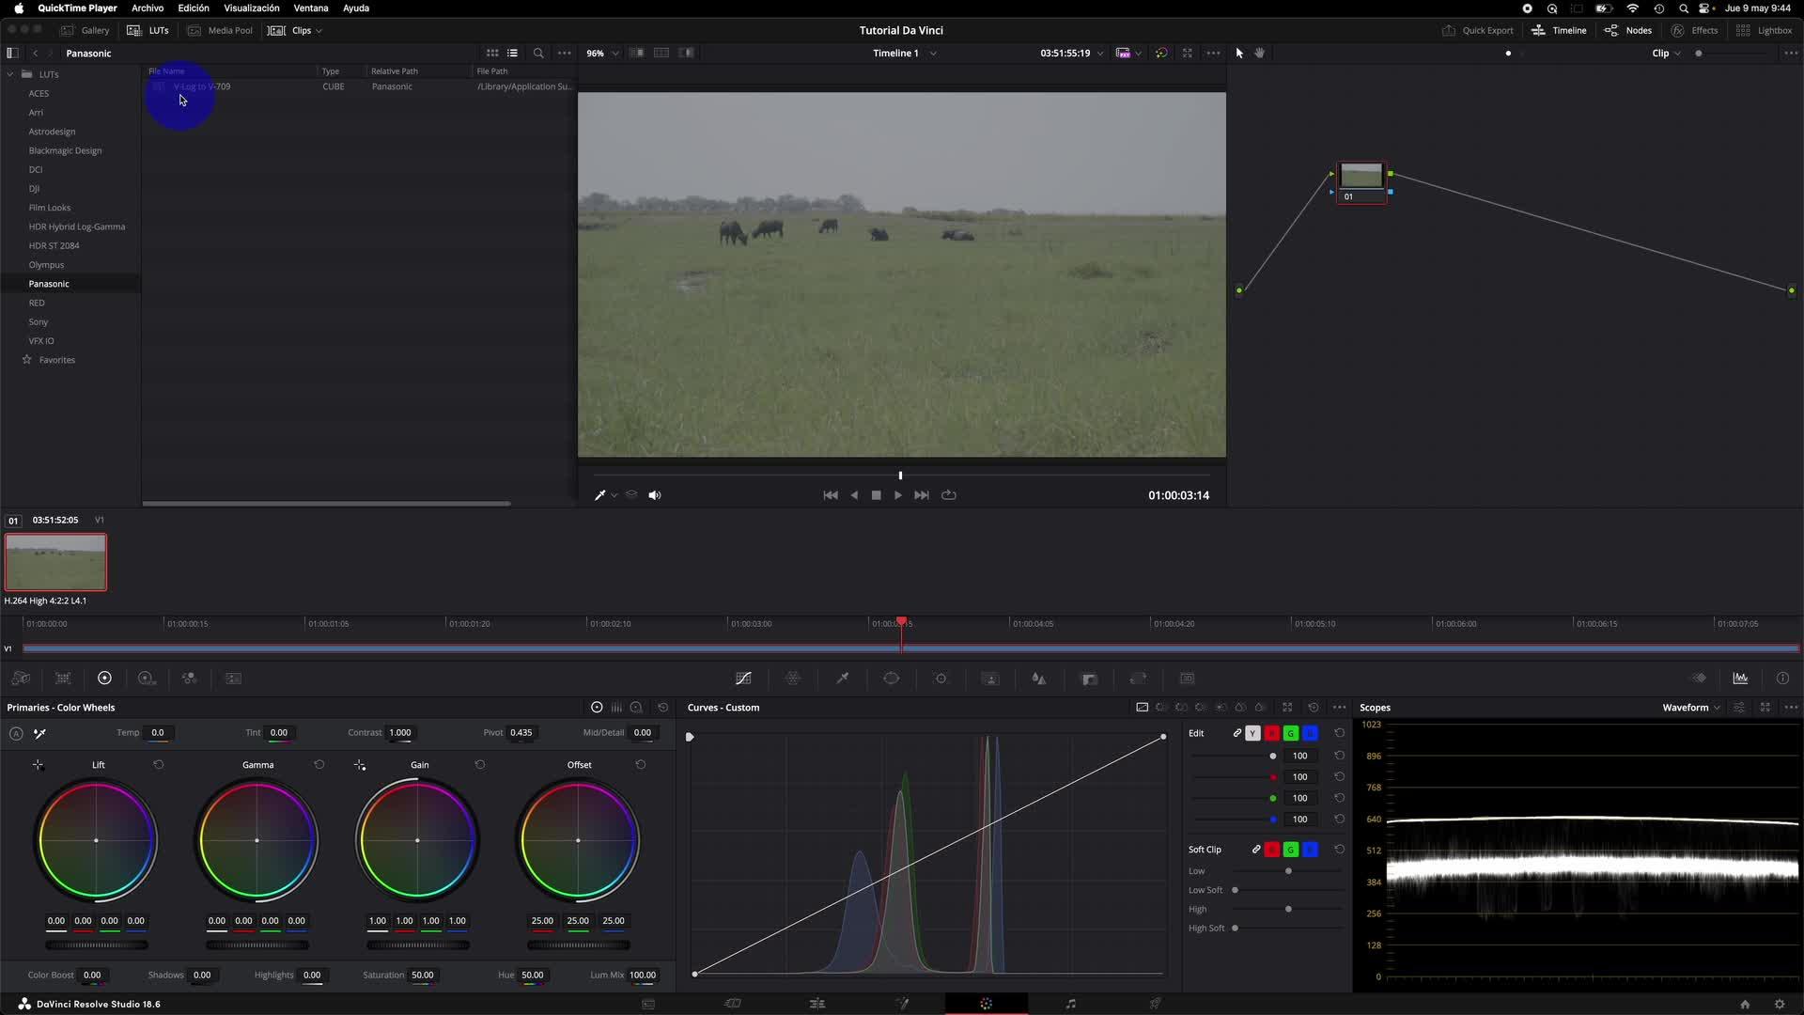Toggle the Y luminance curve channel
The width and height of the screenshot is (1804, 1015).
(1252, 733)
